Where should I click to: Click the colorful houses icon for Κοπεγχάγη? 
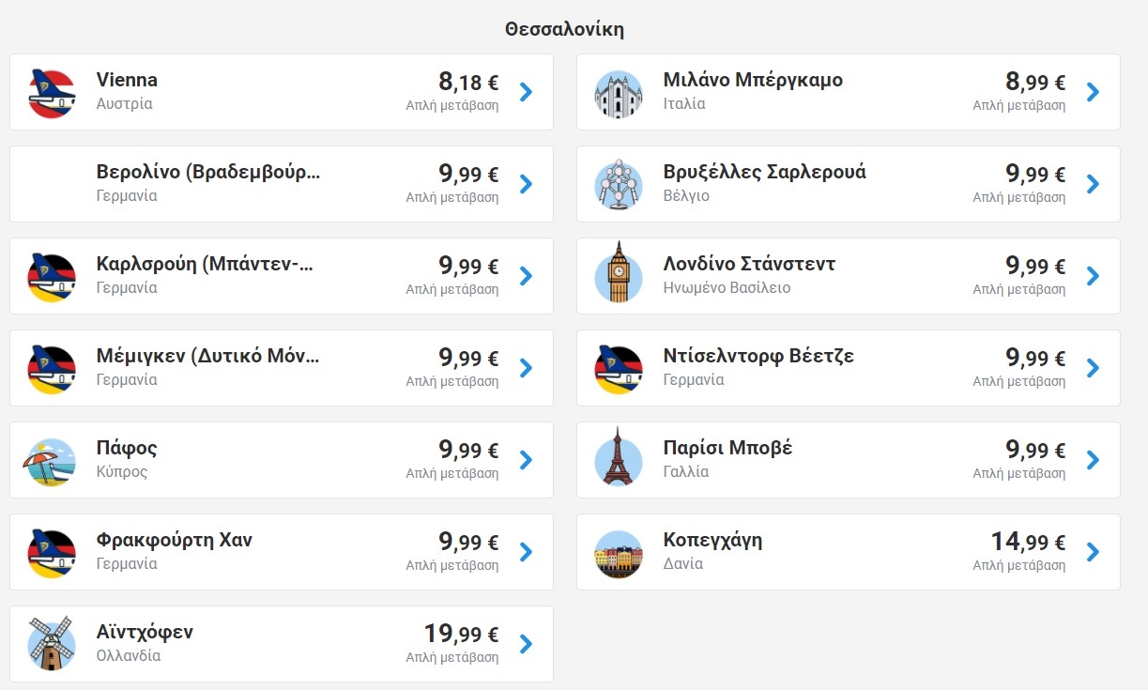(619, 553)
